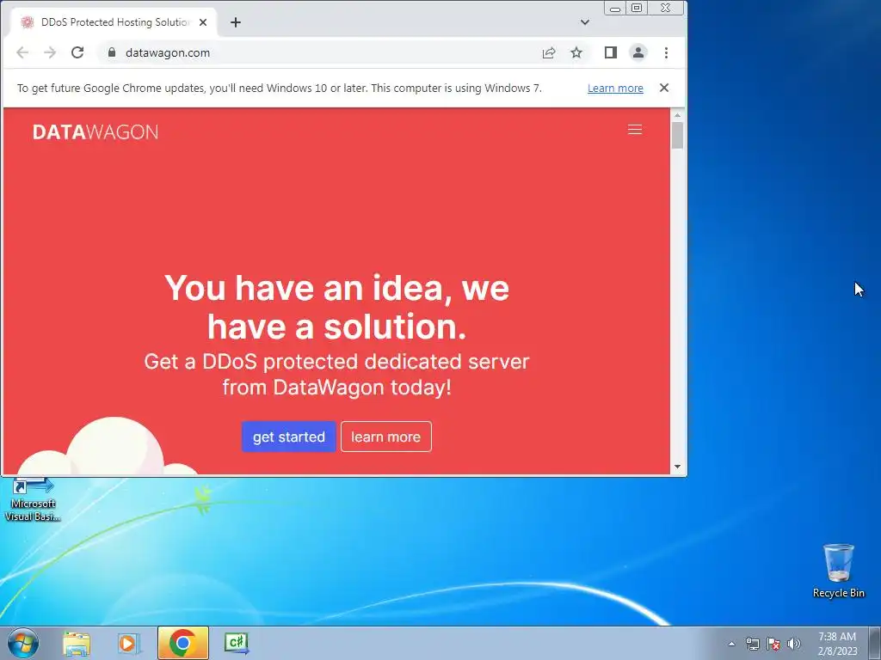
Task: Select the Recycle Bin desktop icon
Action: click(838, 571)
